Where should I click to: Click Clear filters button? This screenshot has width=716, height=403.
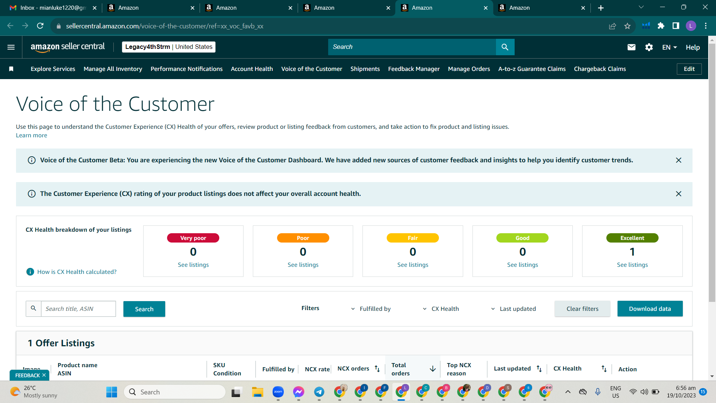click(582, 309)
